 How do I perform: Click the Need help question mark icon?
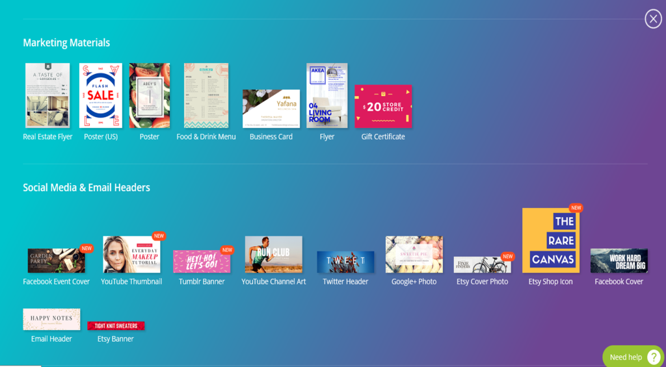652,357
